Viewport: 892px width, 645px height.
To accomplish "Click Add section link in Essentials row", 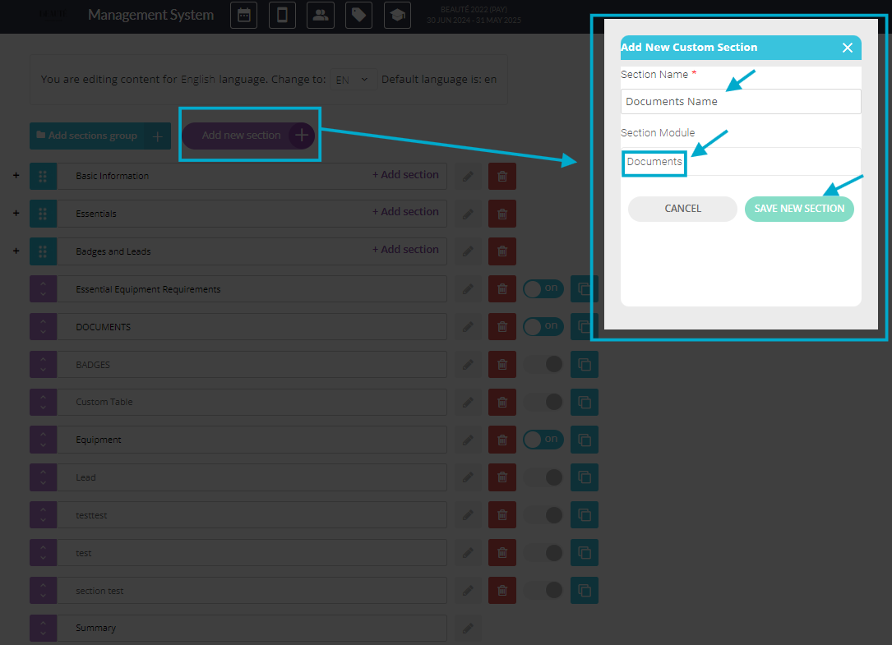I will tap(405, 212).
